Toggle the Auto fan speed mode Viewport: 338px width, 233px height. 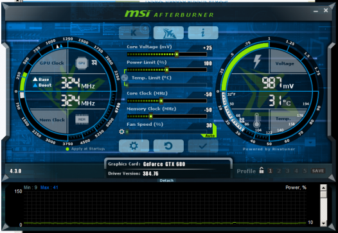(209, 135)
